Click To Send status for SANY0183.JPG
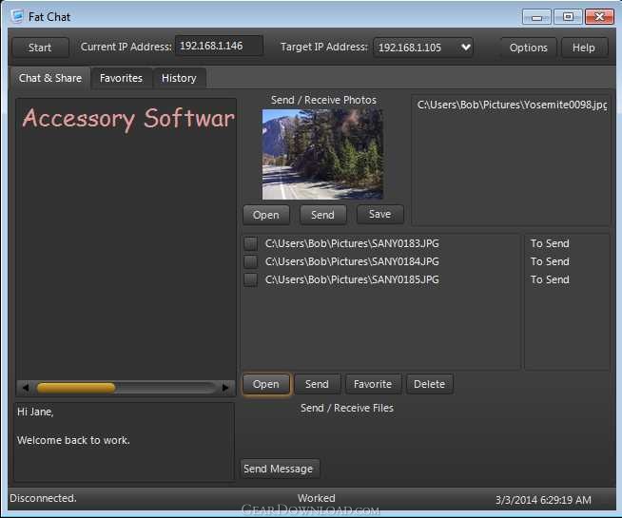The image size is (622, 518). point(550,243)
